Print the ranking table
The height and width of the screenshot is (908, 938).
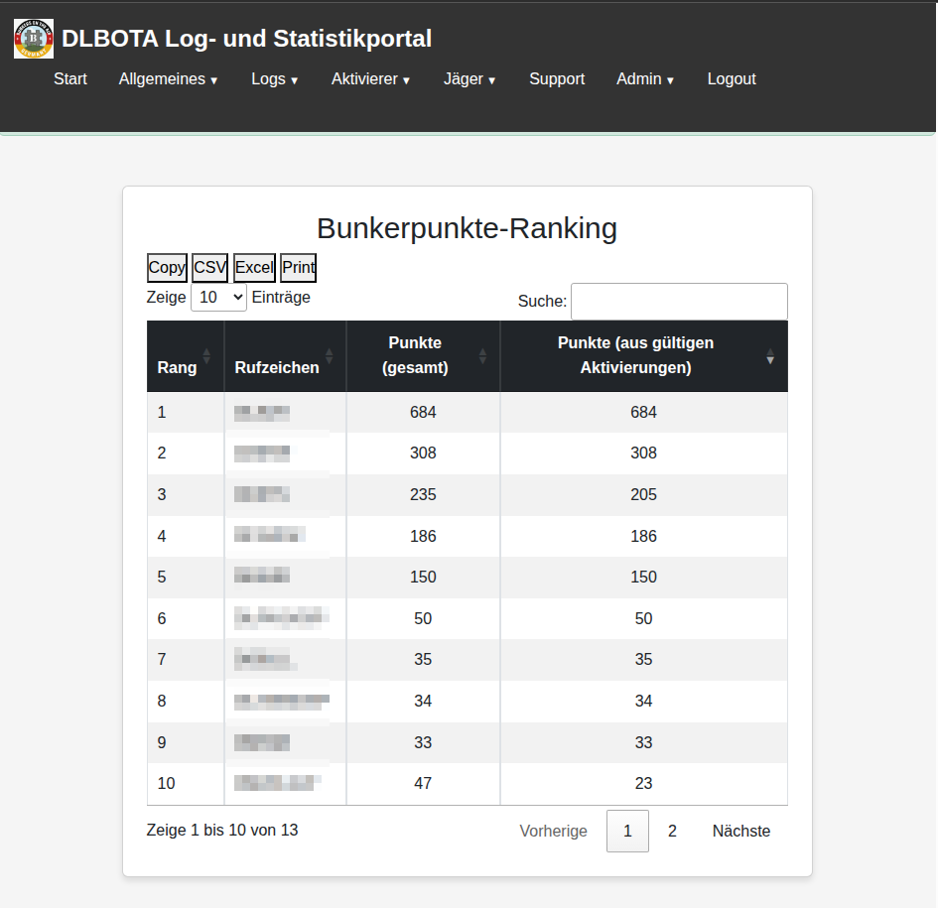pyautogui.click(x=299, y=267)
